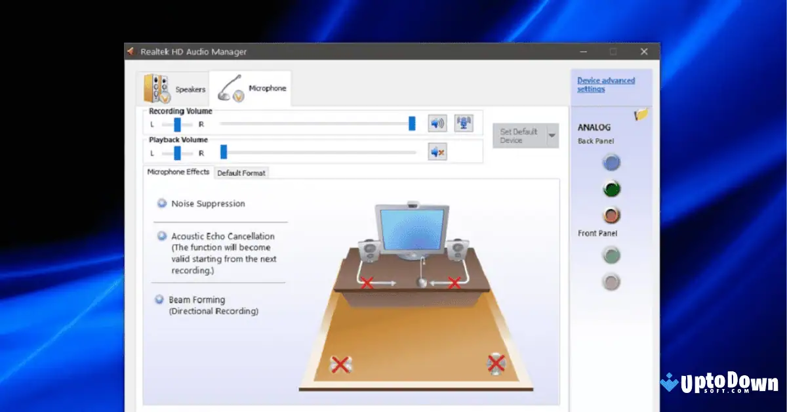Click the green mic jack on Back Panel
The image size is (787, 412).
611,188
